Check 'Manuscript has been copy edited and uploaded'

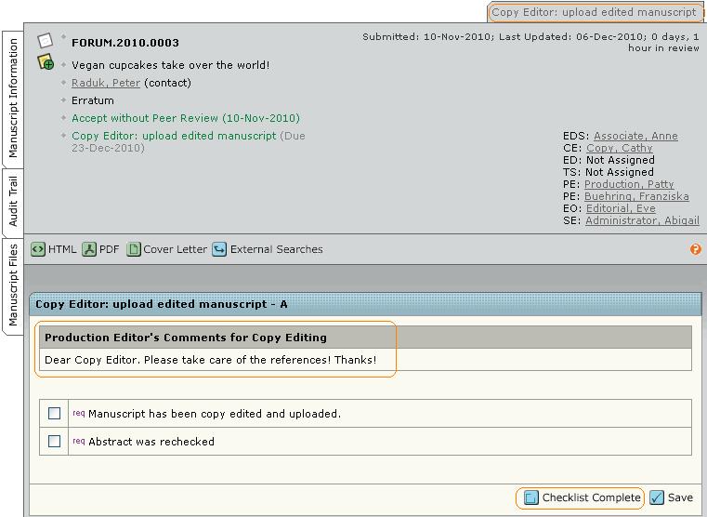point(55,413)
